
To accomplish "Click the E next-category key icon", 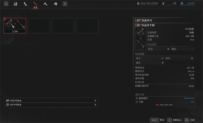I will click(x=65, y=4).
